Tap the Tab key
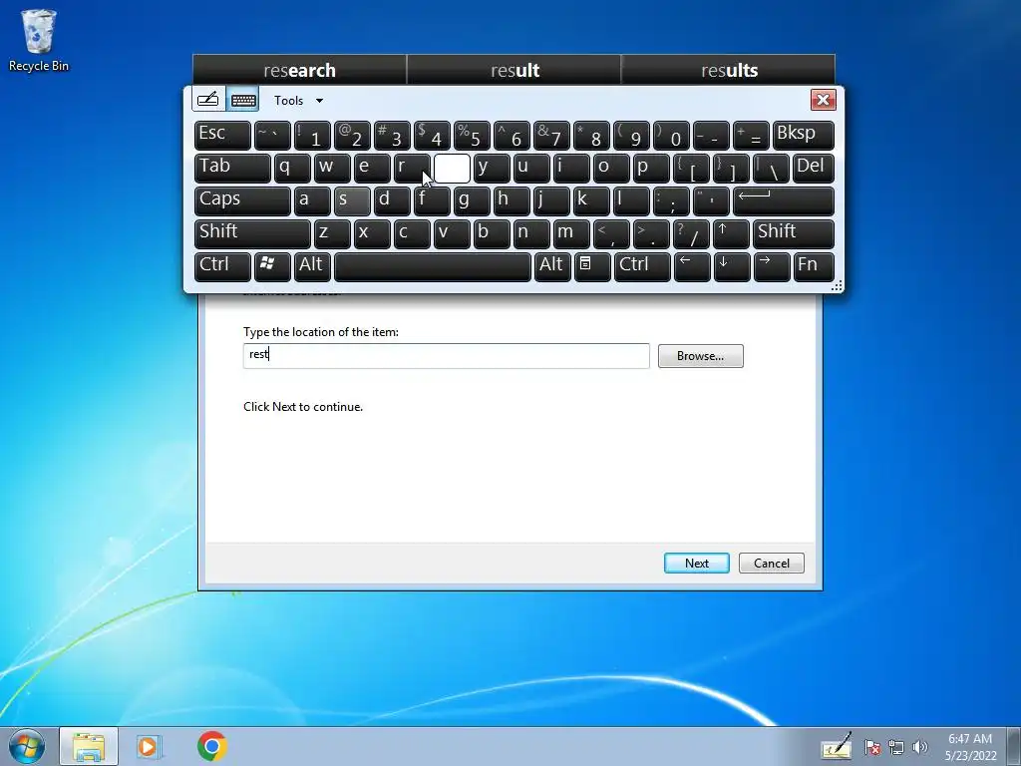Viewport: 1021px width, 766px height. pos(232,168)
